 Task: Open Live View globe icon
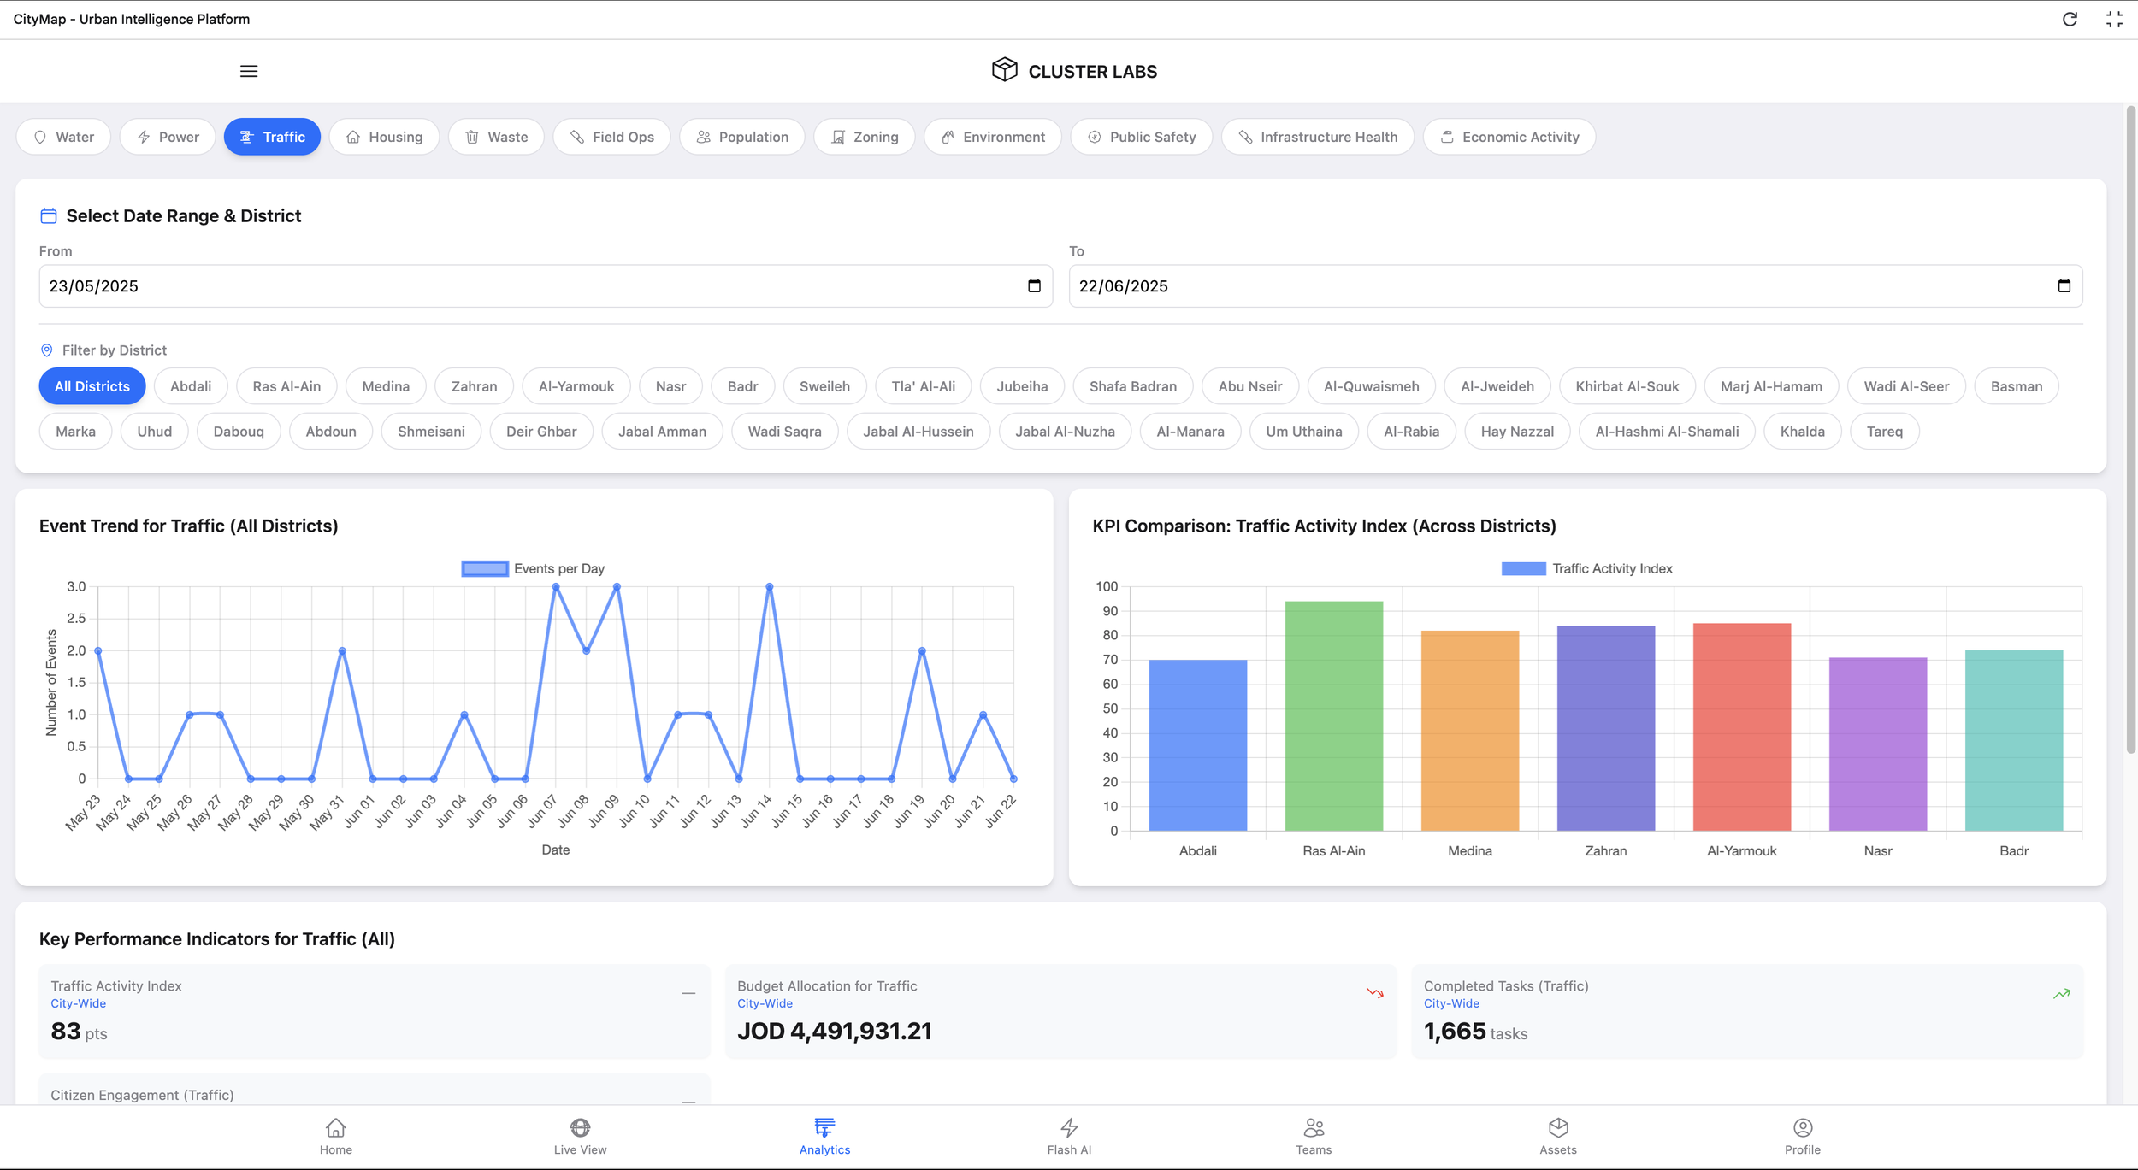(x=580, y=1127)
